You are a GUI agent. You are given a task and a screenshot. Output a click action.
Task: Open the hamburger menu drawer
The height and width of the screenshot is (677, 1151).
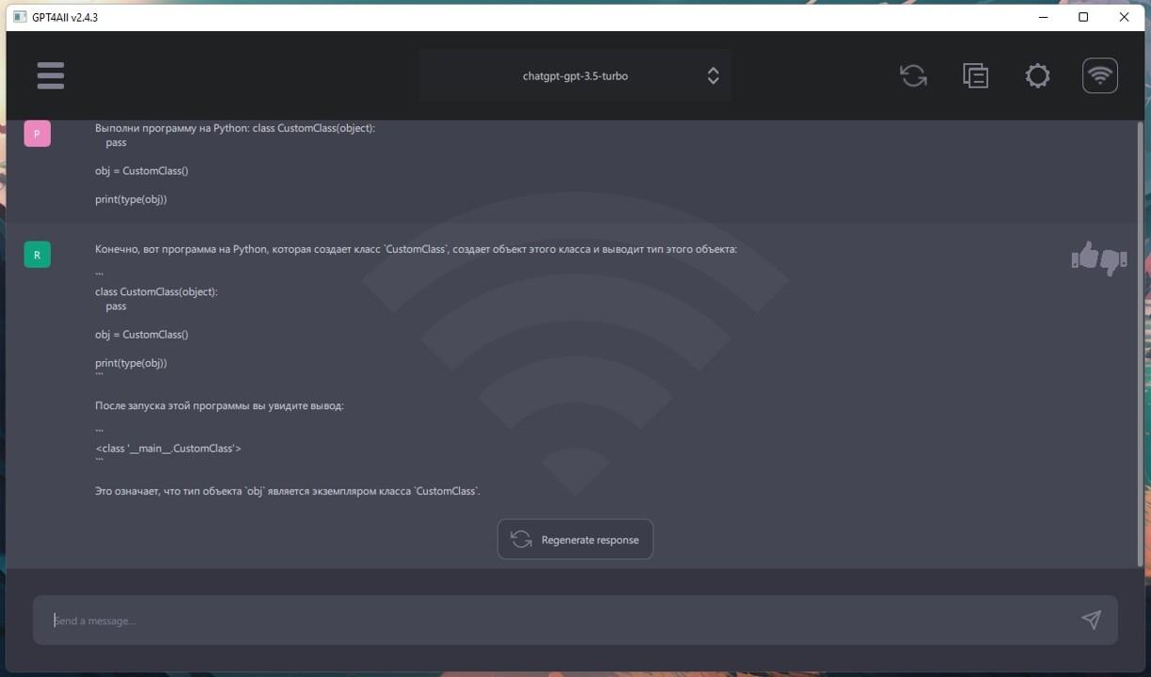point(51,76)
